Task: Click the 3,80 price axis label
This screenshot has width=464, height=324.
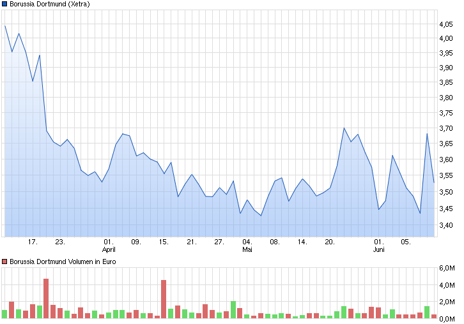Action: [x=445, y=98]
